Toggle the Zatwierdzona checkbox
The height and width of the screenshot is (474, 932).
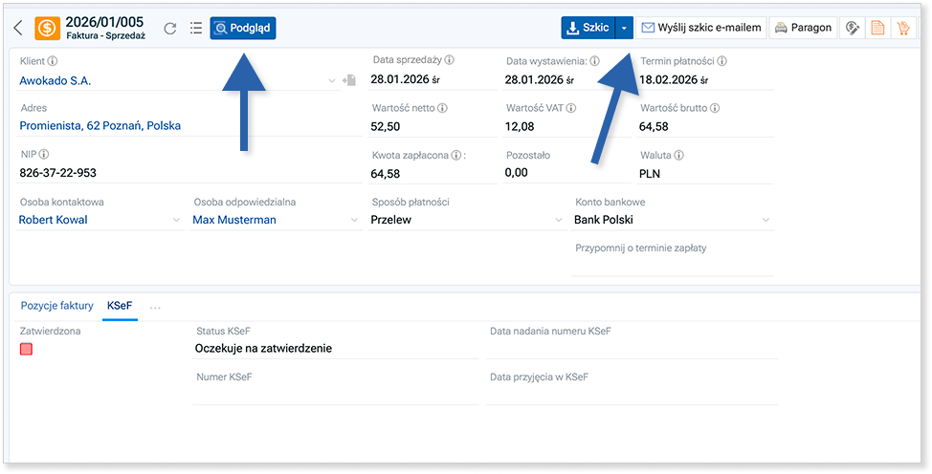[26, 350]
